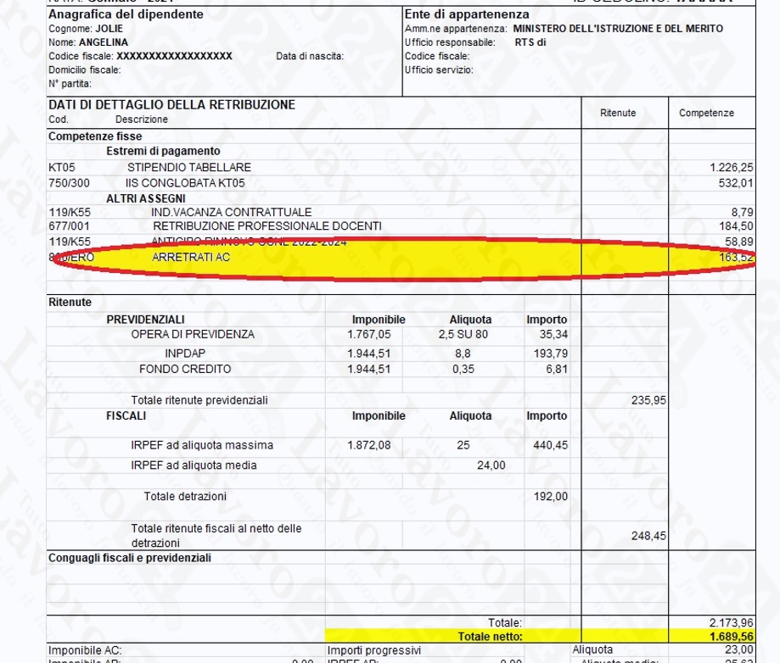This screenshot has width=780, height=663.
Task: Click the gross total 2.173,96
Action: pos(732,623)
